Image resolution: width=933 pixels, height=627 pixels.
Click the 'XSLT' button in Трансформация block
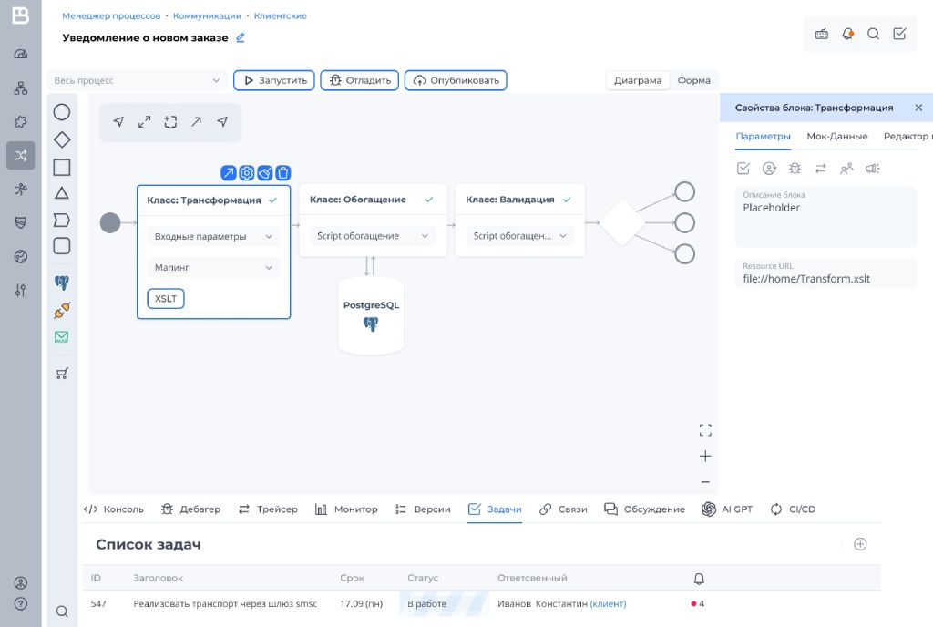[x=166, y=299]
